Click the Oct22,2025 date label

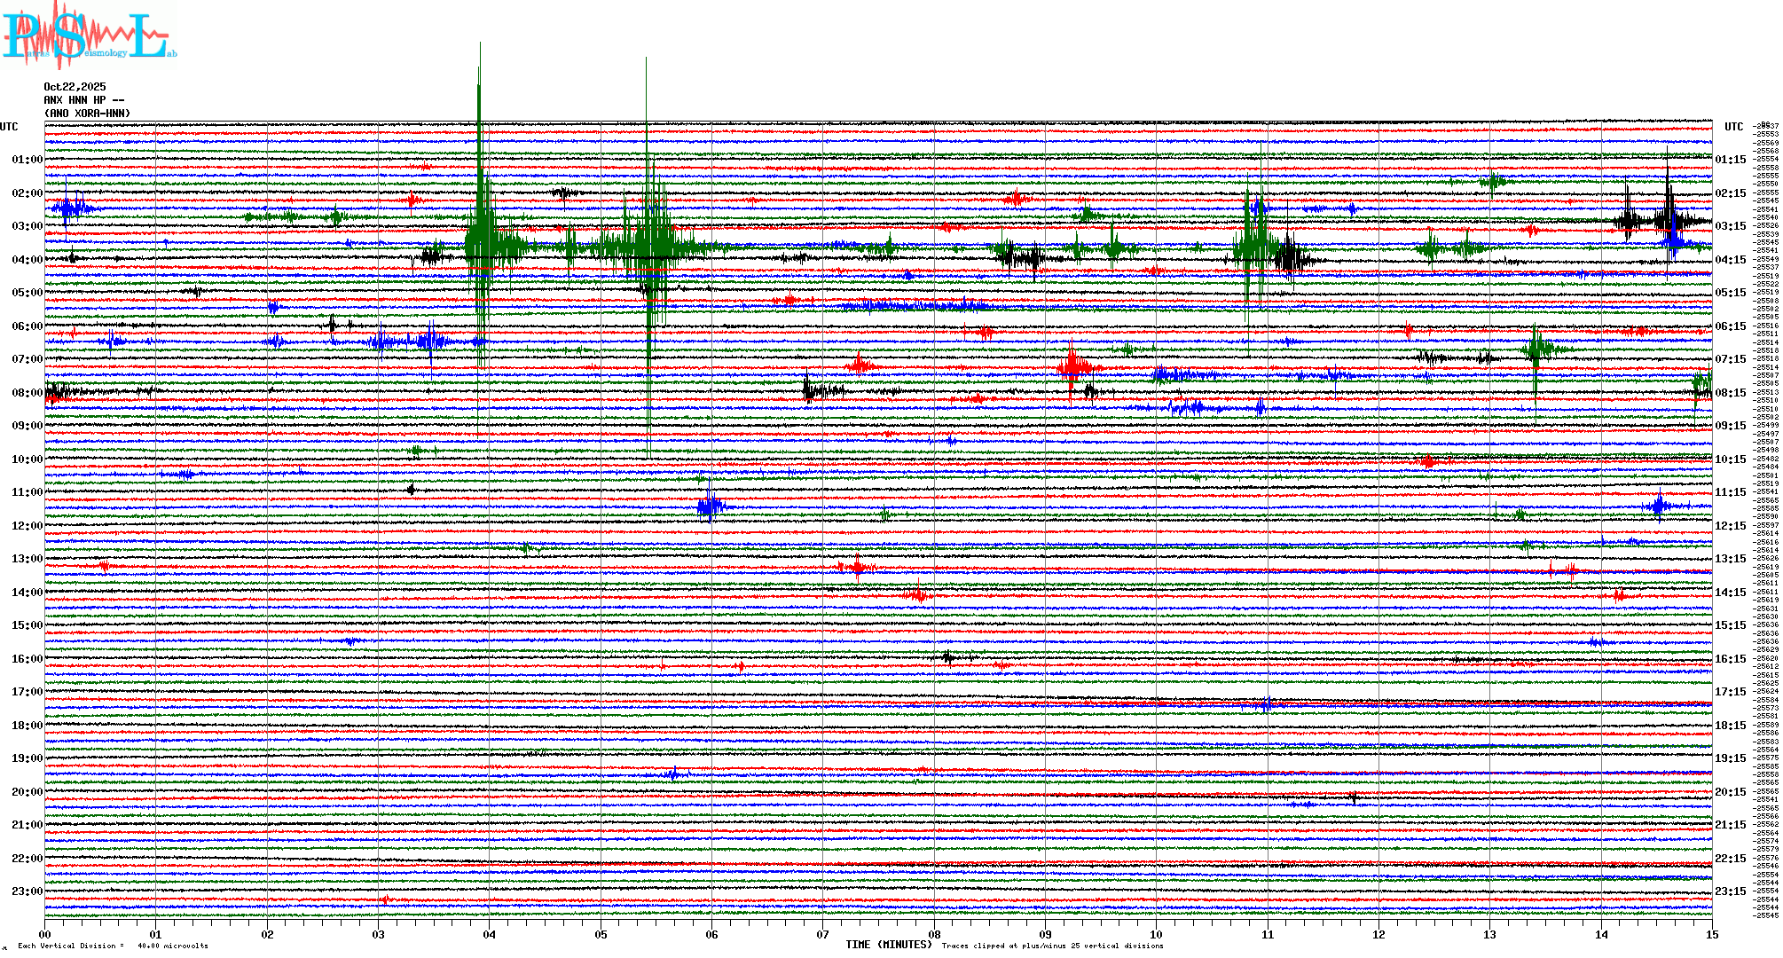click(x=75, y=87)
